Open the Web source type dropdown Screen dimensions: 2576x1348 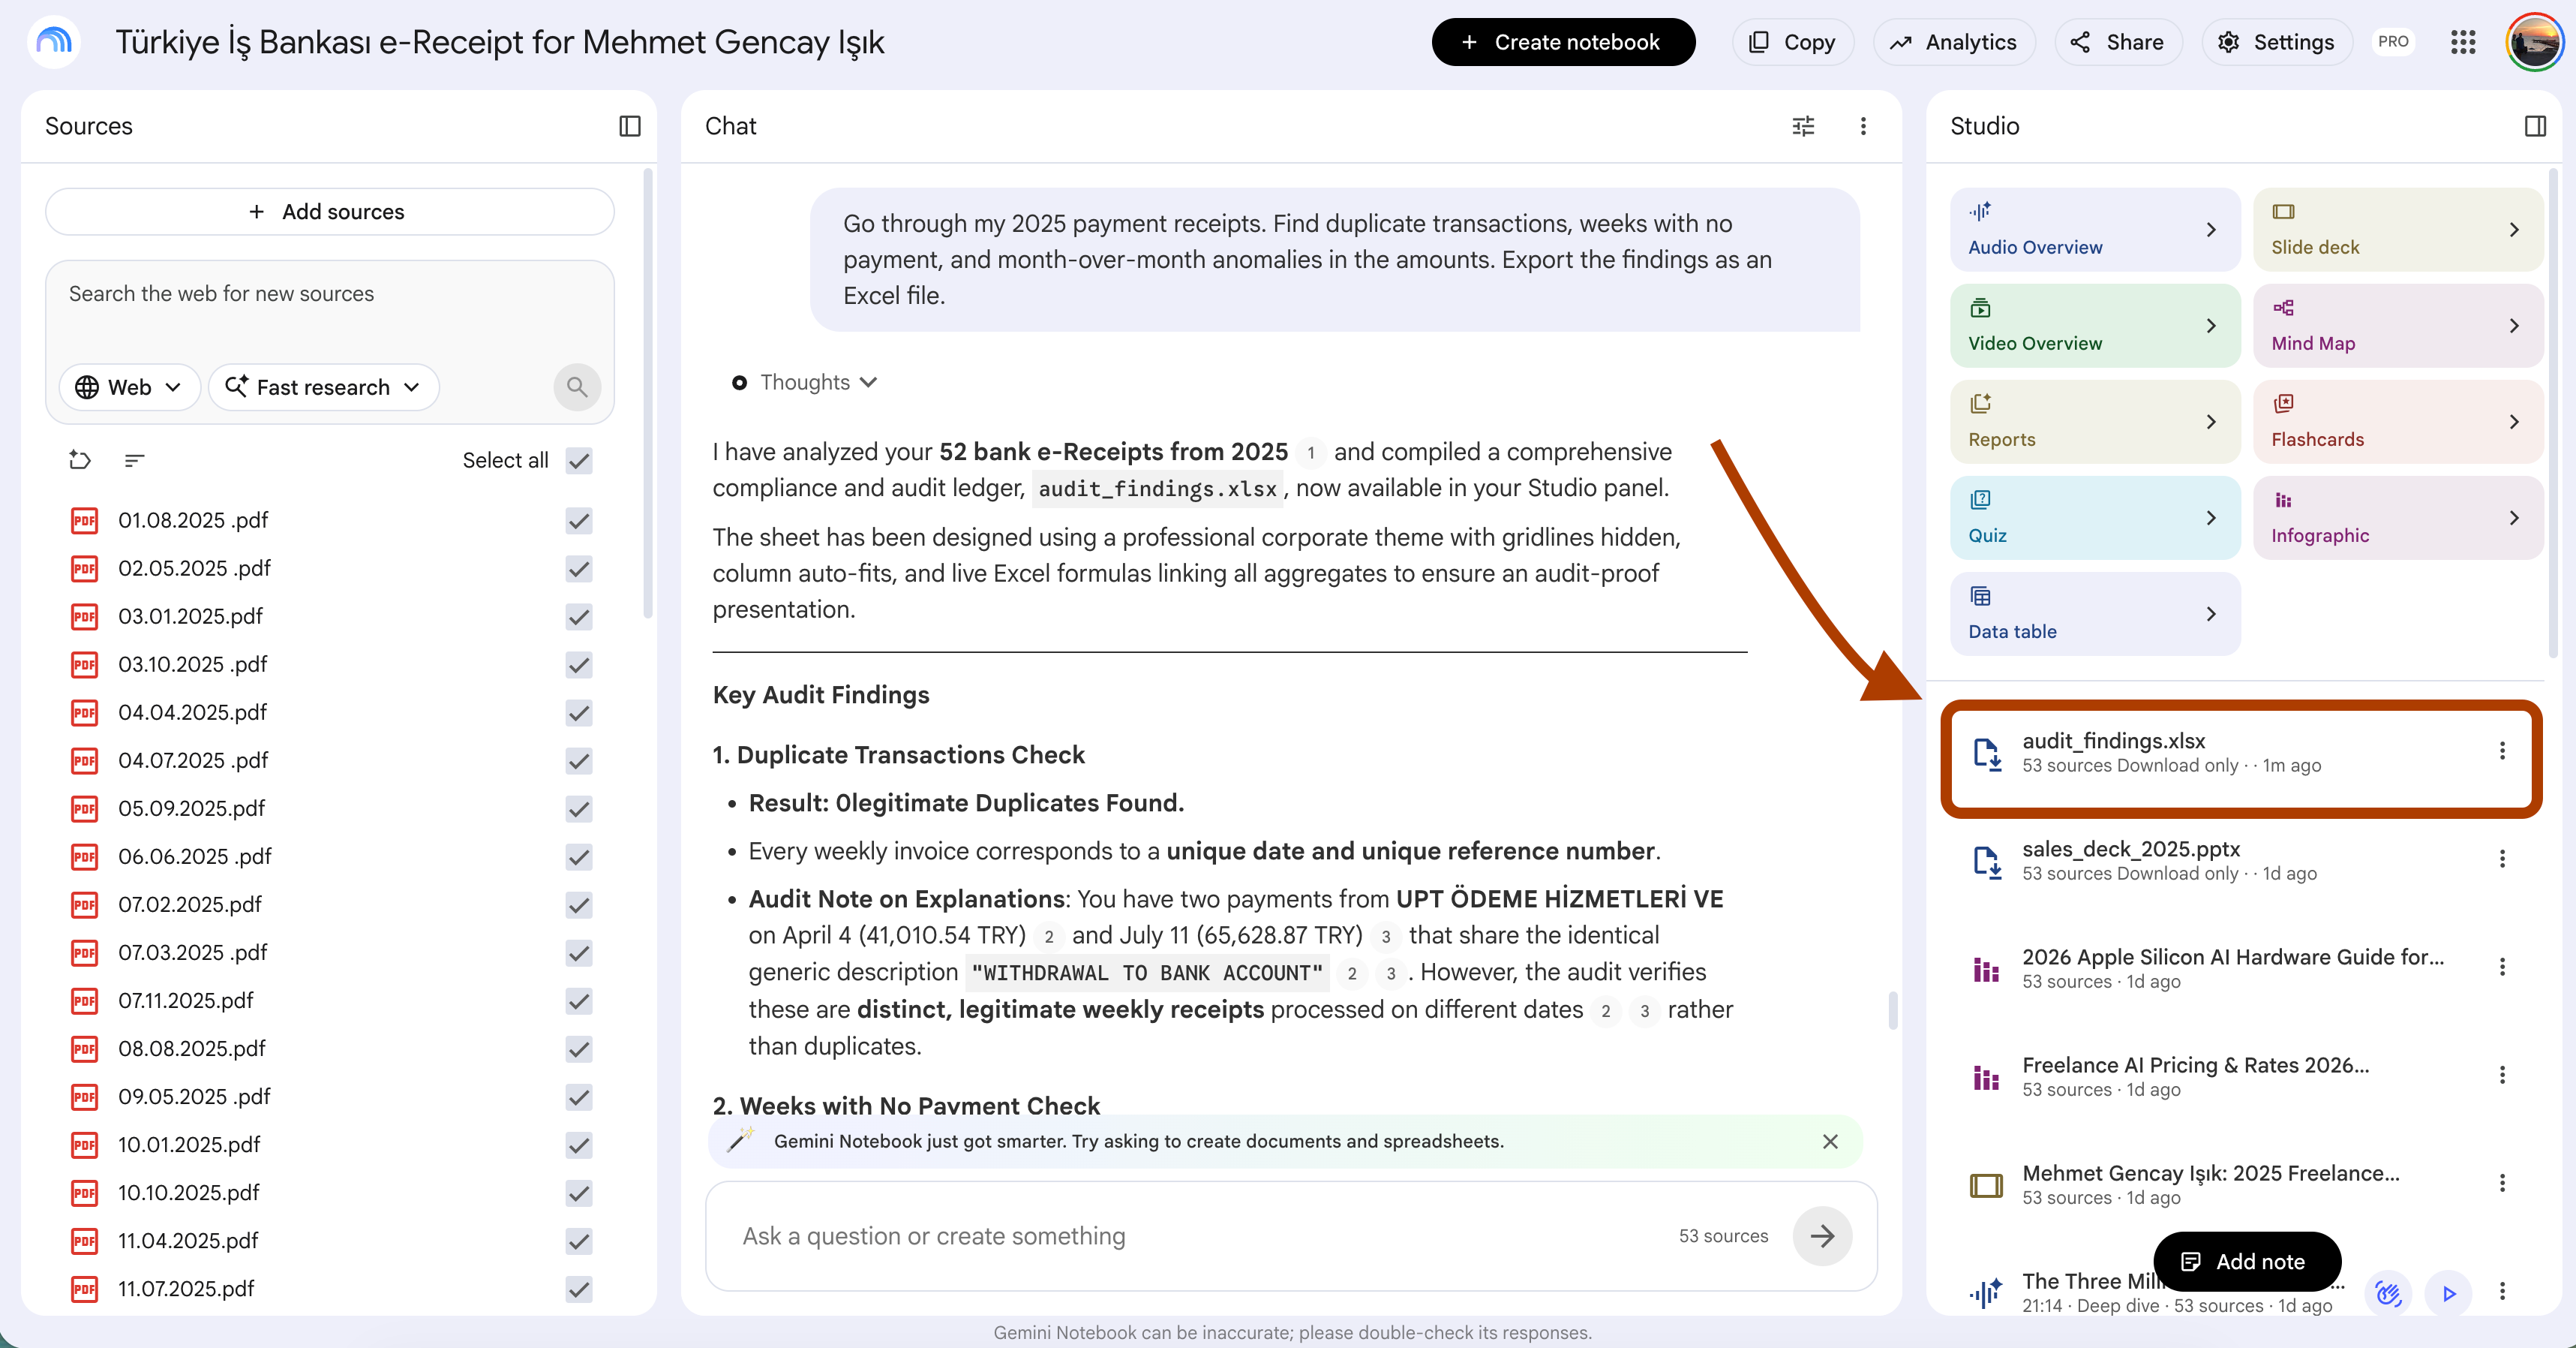(x=130, y=387)
